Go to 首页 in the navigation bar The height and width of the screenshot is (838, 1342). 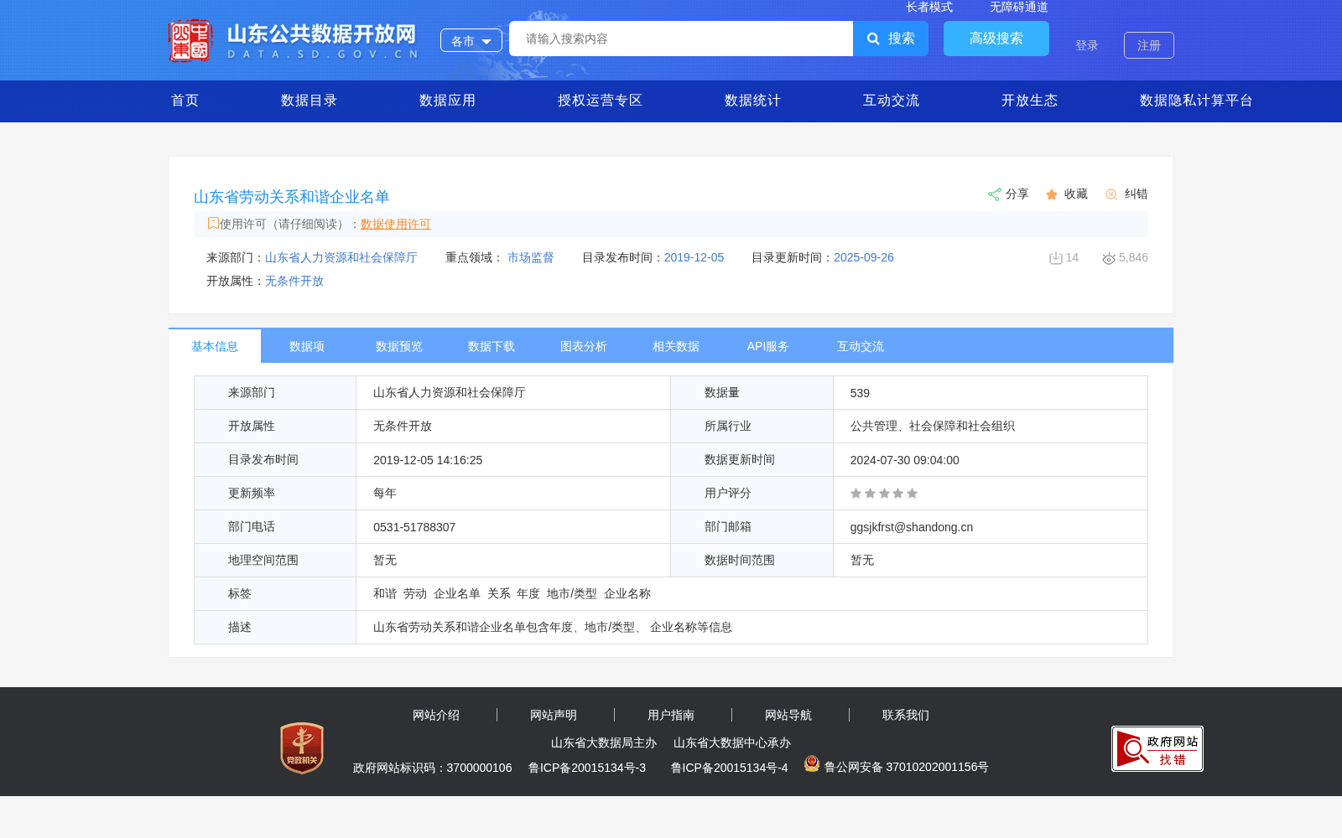185,101
